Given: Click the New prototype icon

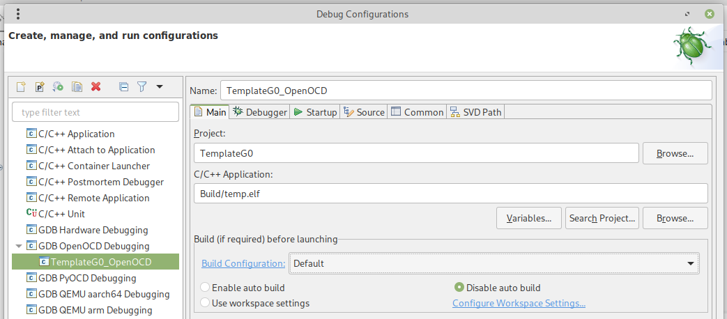Looking at the screenshot, I should (x=40, y=87).
